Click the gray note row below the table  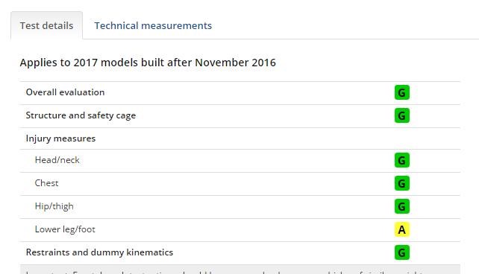point(239,270)
